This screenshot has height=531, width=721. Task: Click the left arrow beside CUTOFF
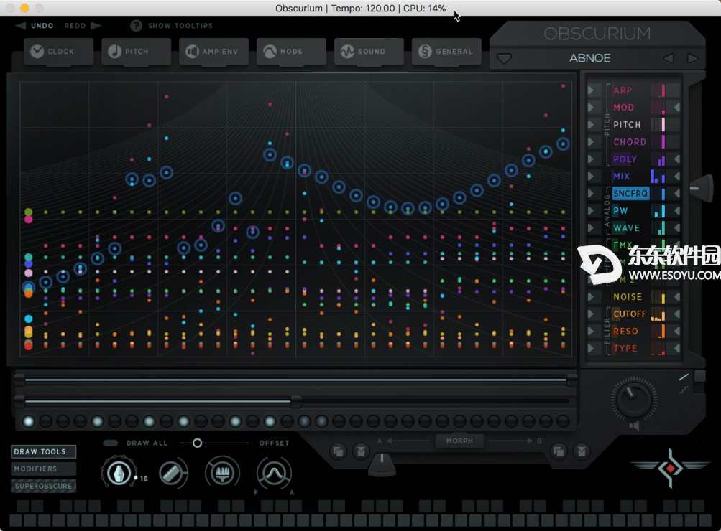(677, 314)
